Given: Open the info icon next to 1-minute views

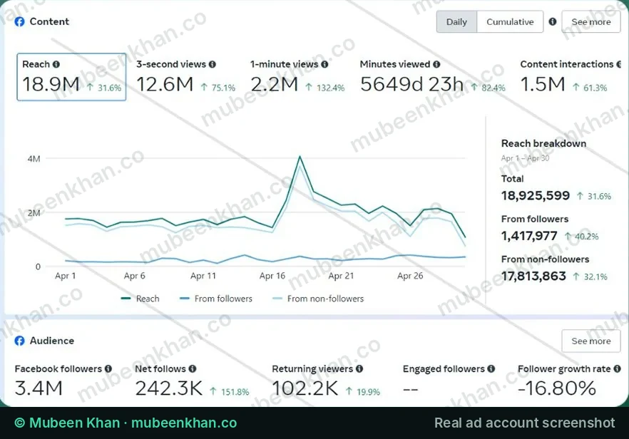Looking at the screenshot, I should click(x=324, y=64).
